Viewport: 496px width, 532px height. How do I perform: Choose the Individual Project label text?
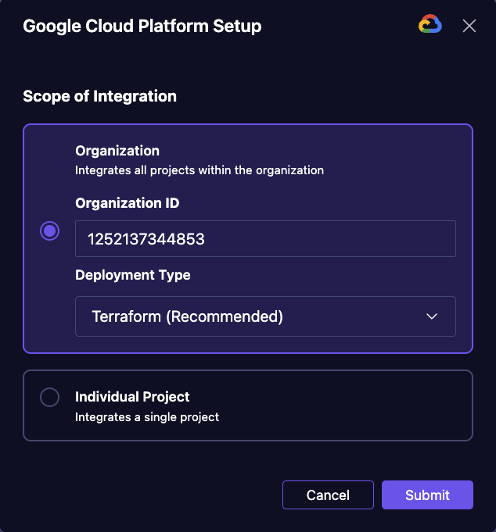(x=132, y=397)
